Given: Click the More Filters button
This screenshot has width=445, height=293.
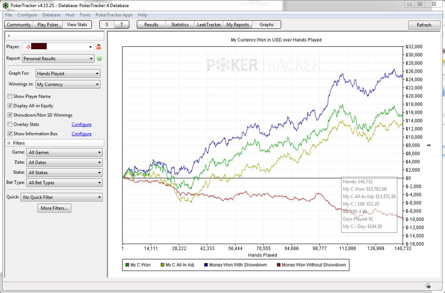Looking at the screenshot, I should coord(54,208).
